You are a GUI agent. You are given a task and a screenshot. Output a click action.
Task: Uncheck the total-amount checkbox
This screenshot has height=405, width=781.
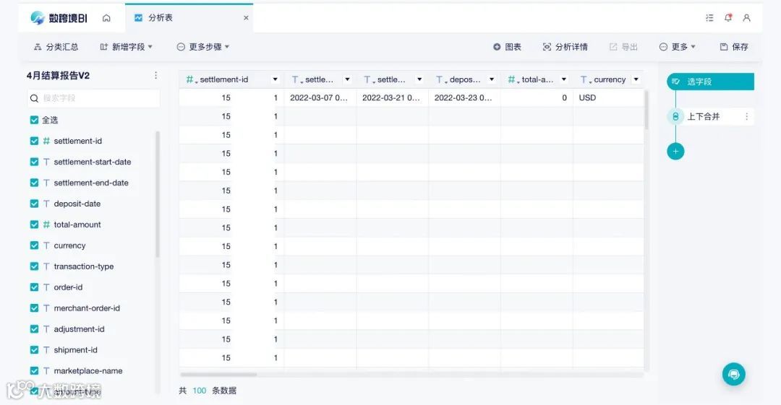point(35,225)
